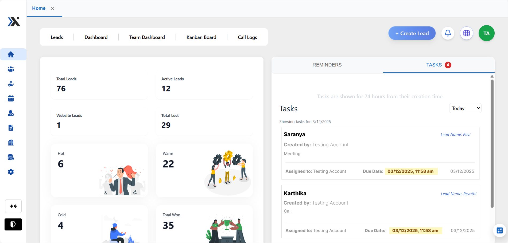Click scrollbar up arrow in tasks panel
This screenshot has height=243, width=508.
click(492, 76)
